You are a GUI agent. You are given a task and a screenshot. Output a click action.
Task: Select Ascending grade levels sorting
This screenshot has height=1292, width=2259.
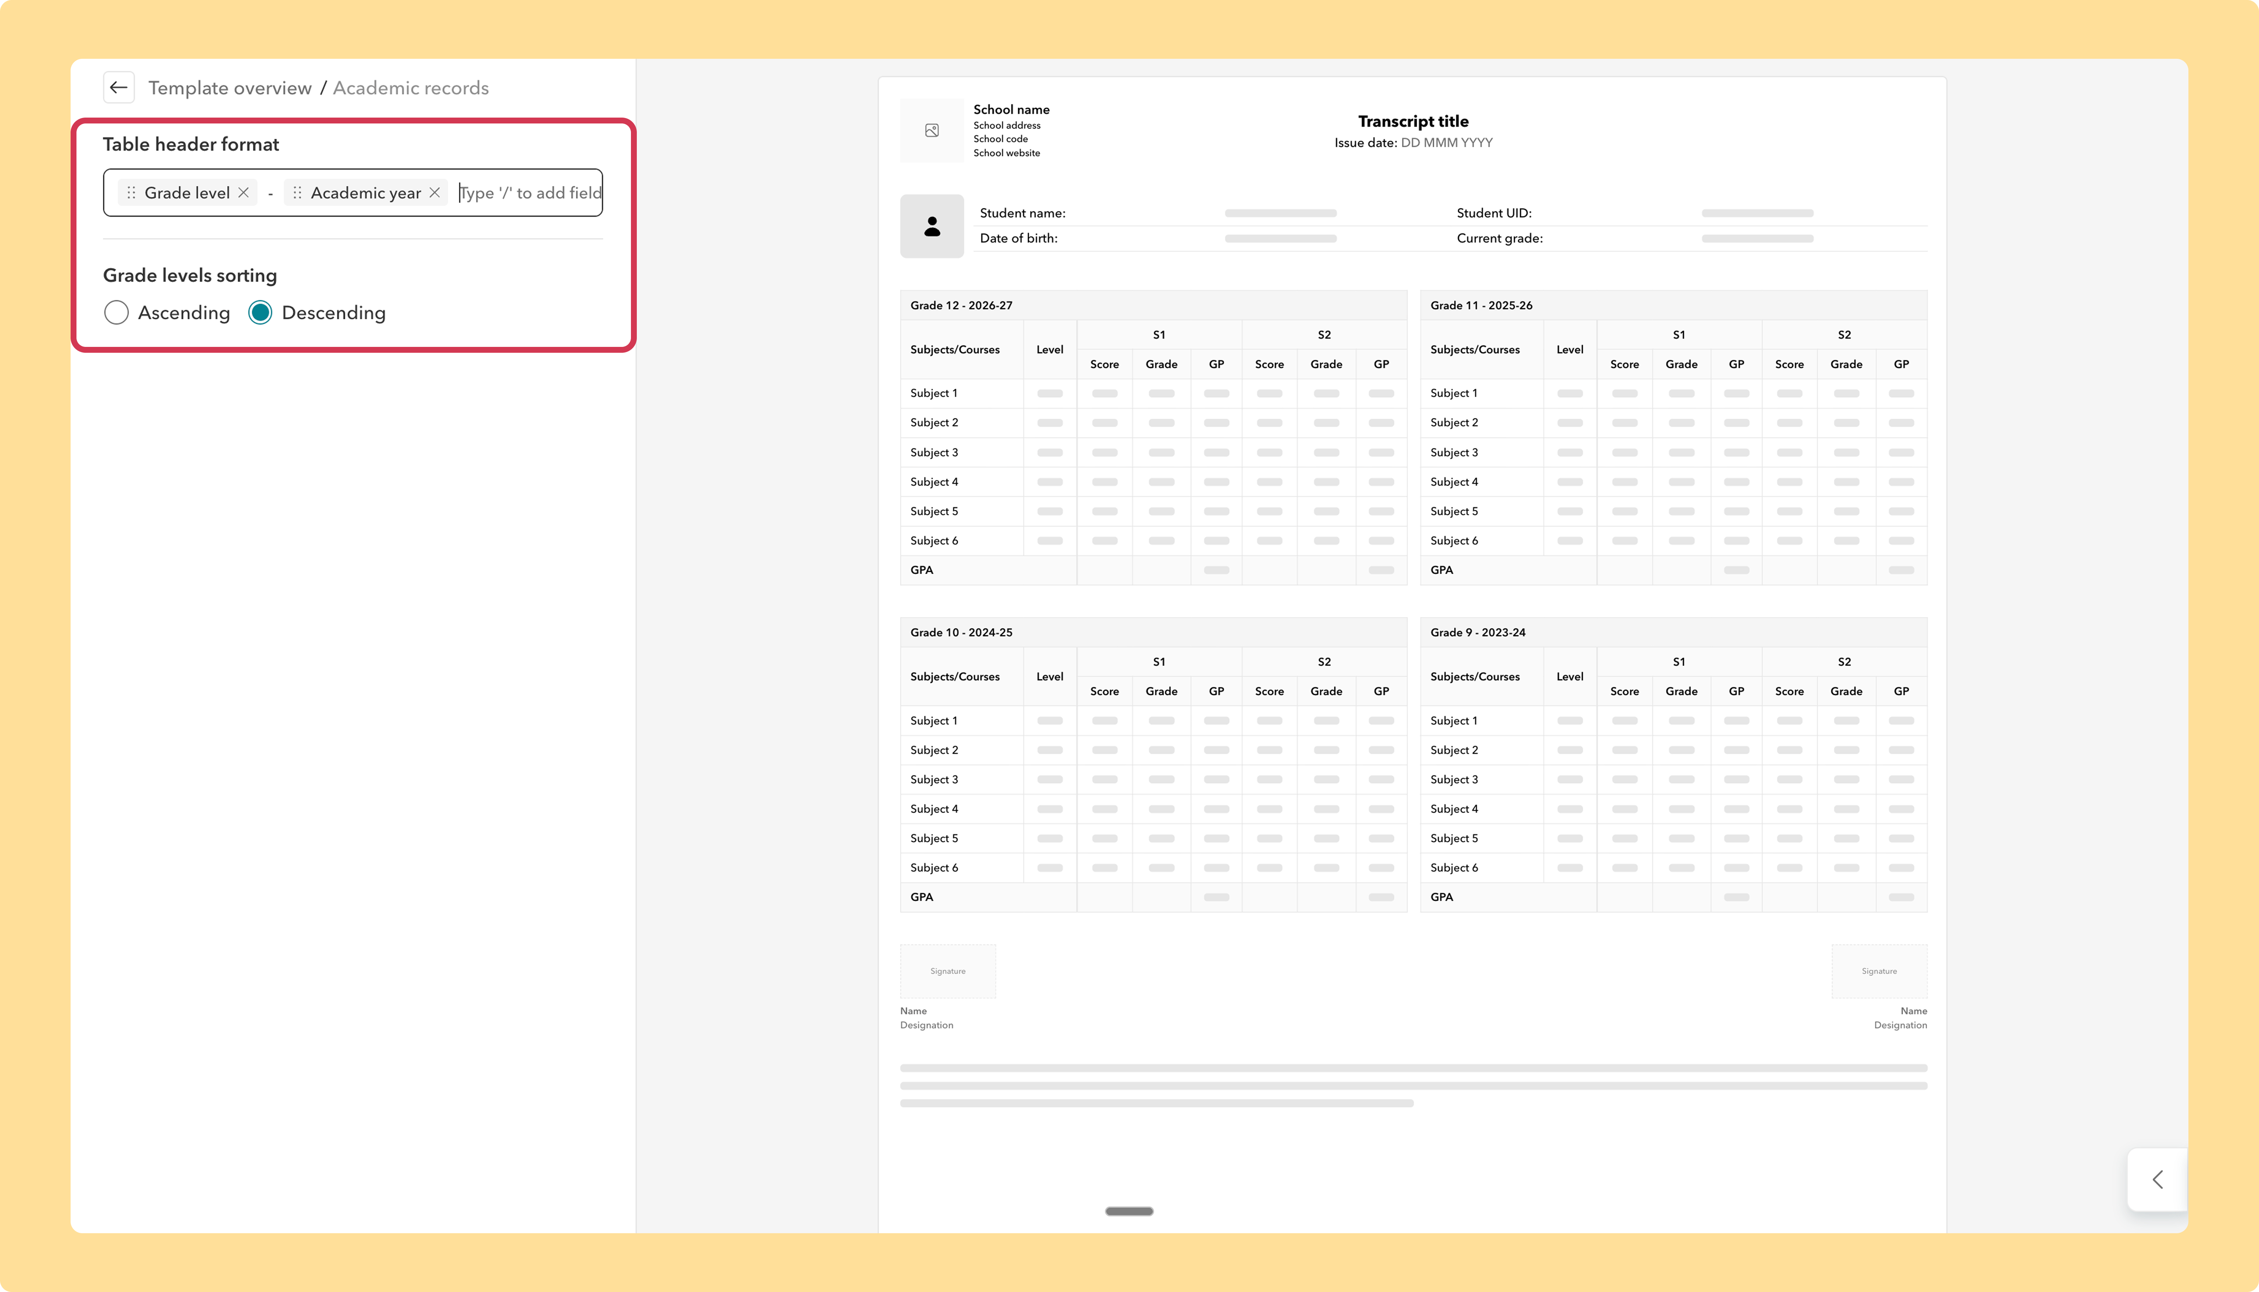click(x=116, y=312)
